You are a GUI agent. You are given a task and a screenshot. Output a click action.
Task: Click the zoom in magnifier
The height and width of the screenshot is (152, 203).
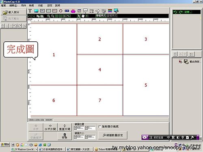(48, 16)
